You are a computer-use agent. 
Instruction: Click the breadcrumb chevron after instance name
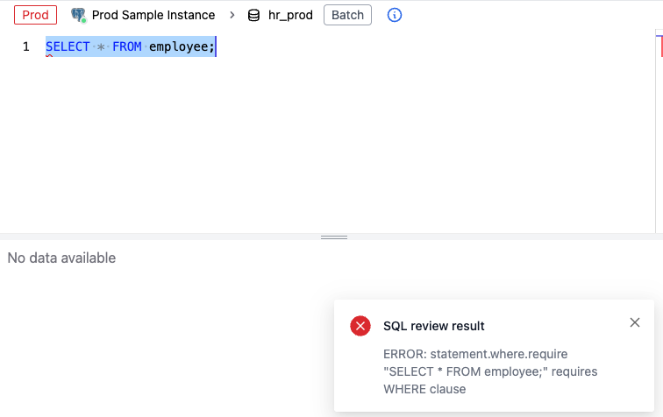coord(232,15)
